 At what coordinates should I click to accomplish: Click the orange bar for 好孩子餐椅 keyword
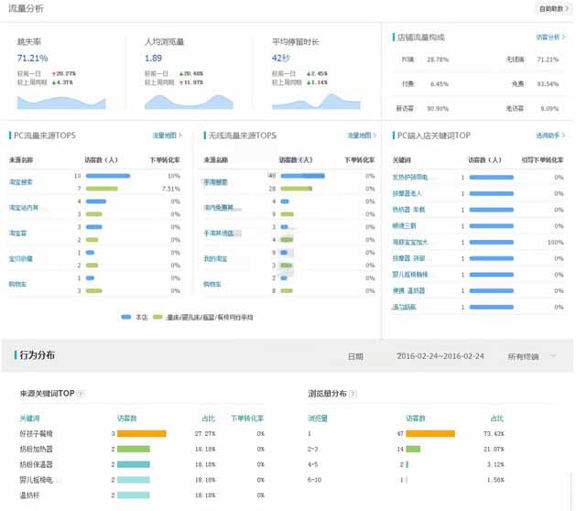click(x=142, y=433)
